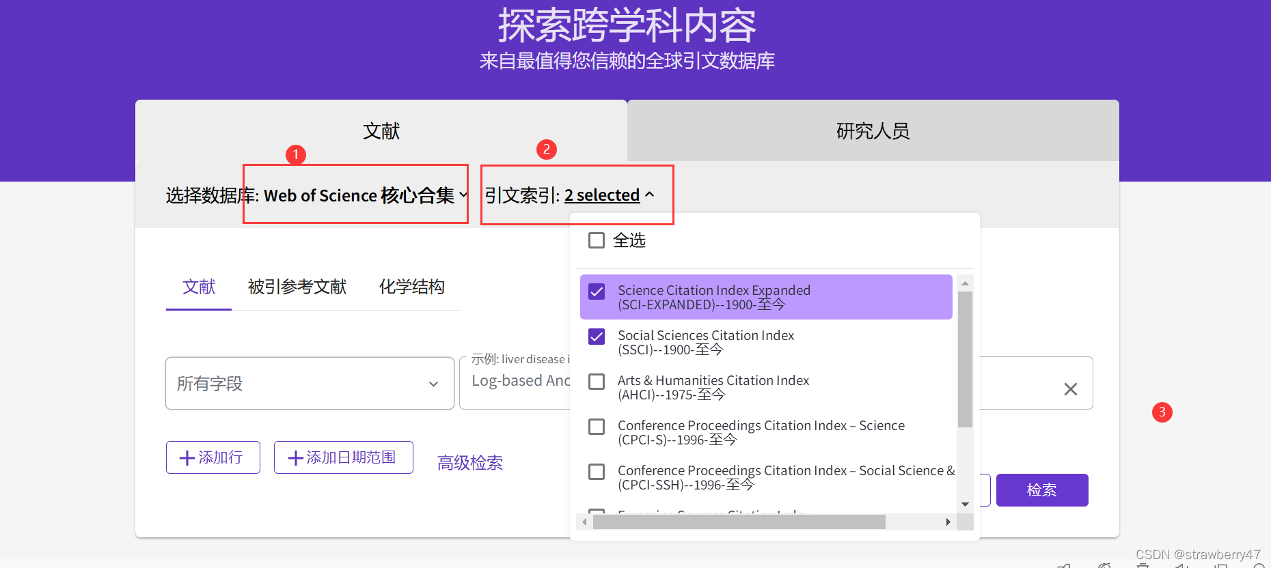Click the text "(CPCI-S)--1996-至今"
The image size is (1271, 568).
click(x=677, y=440)
